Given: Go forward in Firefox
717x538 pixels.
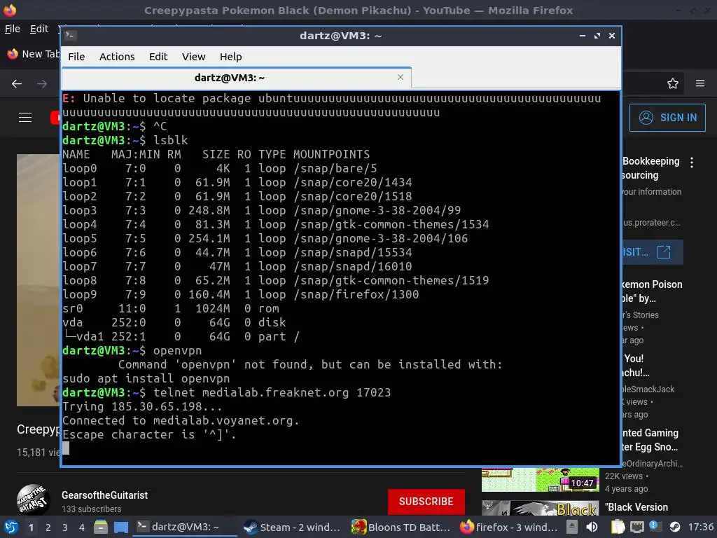Looking at the screenshot, I should click(x=42, y=84).
